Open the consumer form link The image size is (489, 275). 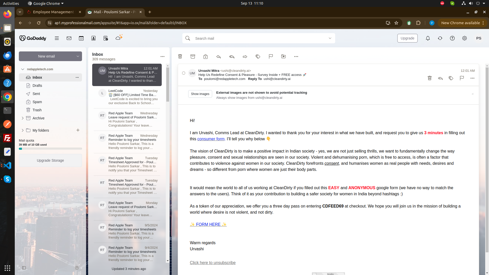211,139
